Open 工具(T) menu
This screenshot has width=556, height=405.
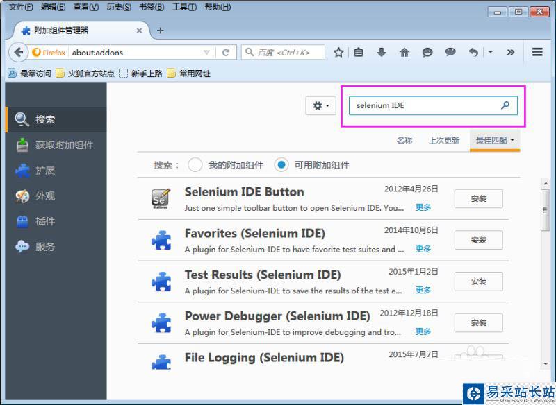click(184, 7)
